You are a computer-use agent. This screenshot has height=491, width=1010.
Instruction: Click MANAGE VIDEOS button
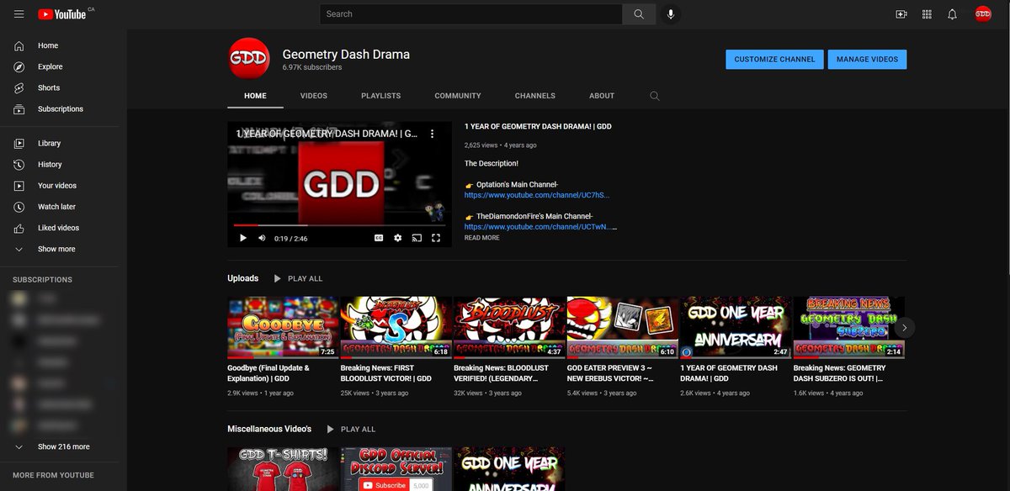point(868,60)
